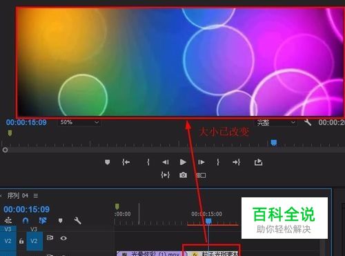
Task: Click the timeline timecode 00:00:15:09
Action: point(26,209)
